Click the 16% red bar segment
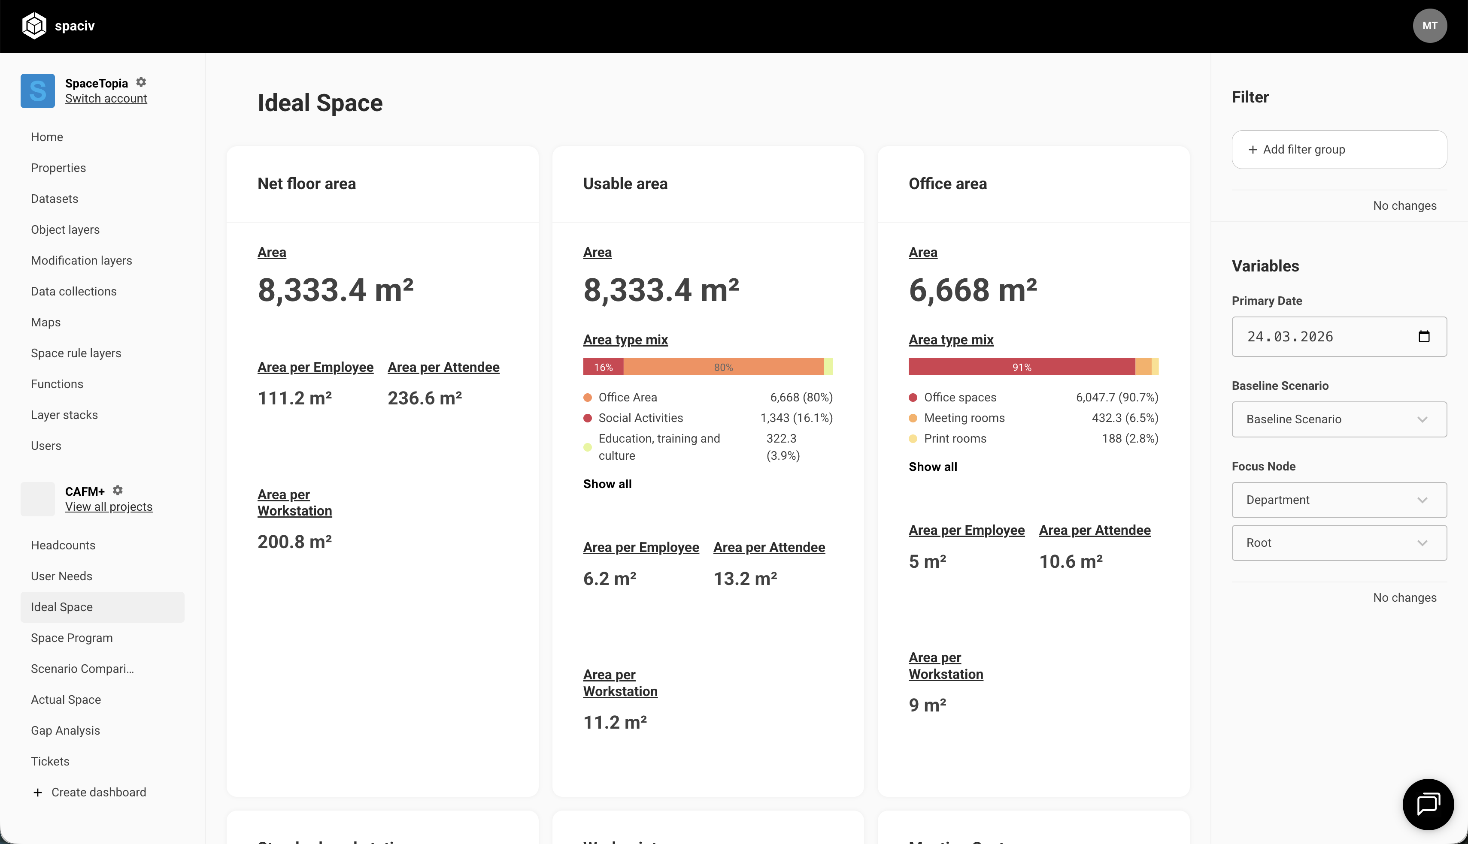 (x=603, y=367)
